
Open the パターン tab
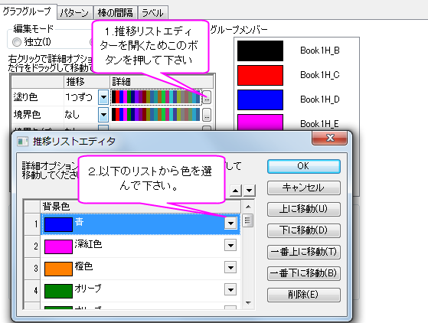[x=74, y=13]
